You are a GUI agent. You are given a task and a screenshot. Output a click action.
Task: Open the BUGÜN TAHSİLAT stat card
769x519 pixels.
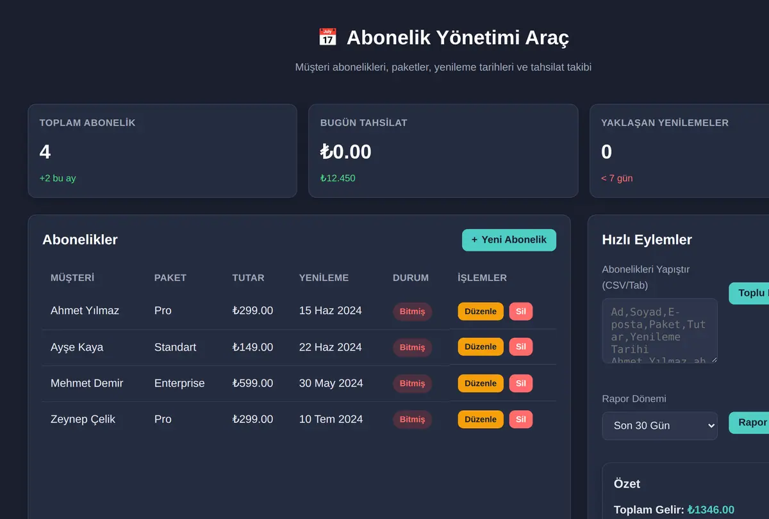pos(443,151)
